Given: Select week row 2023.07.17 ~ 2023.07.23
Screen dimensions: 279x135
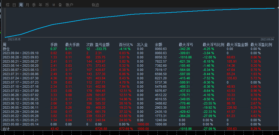Looking at the screenshot, I should (21, 82).
